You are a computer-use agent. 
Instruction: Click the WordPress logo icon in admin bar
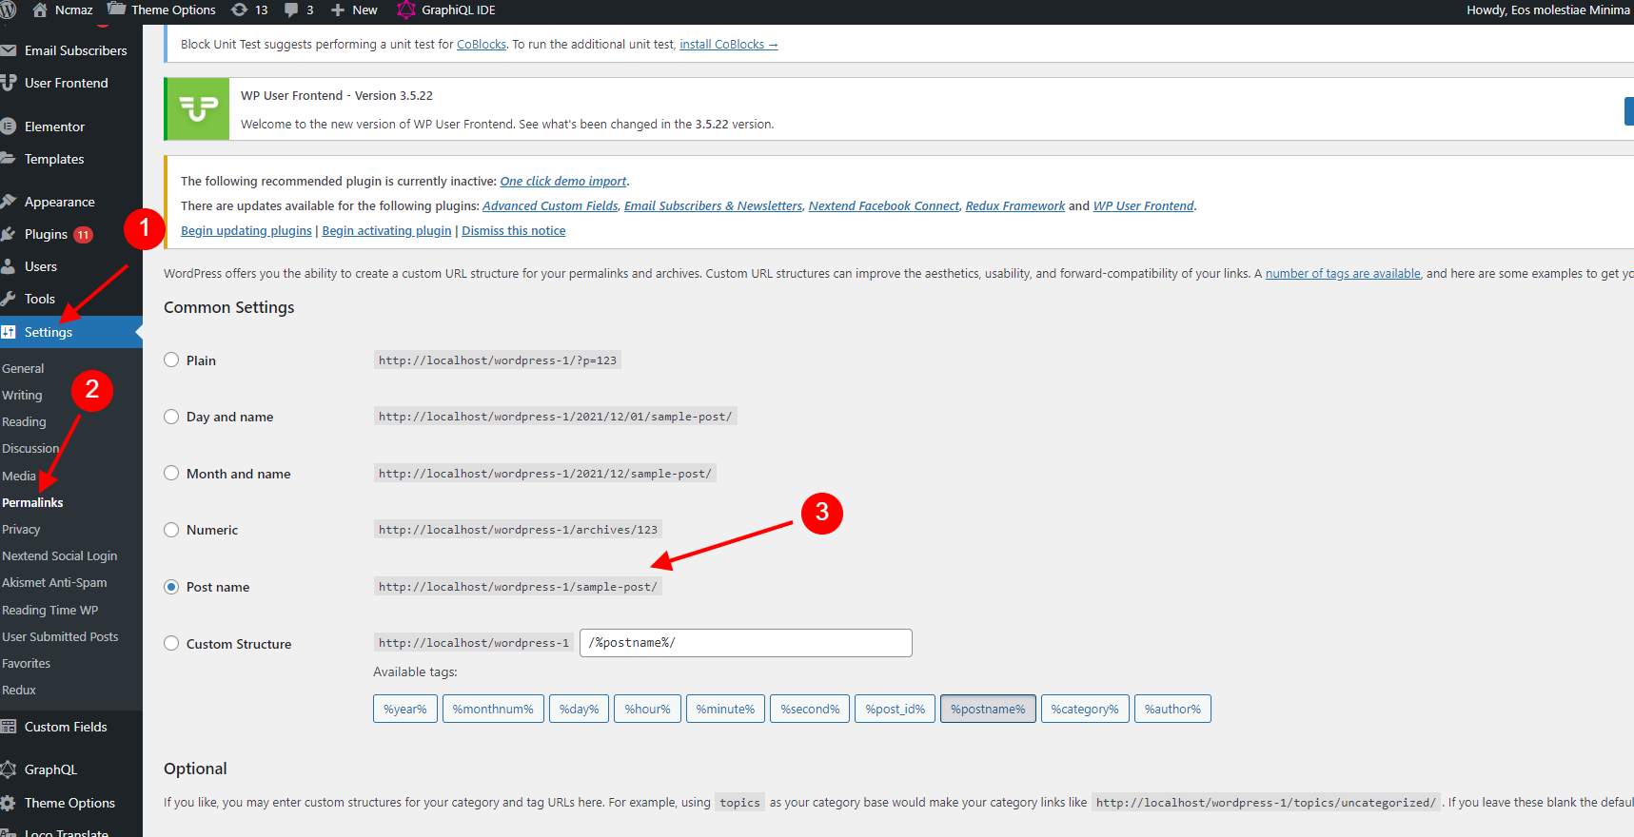pyautogui.click(x=8, y=10)
